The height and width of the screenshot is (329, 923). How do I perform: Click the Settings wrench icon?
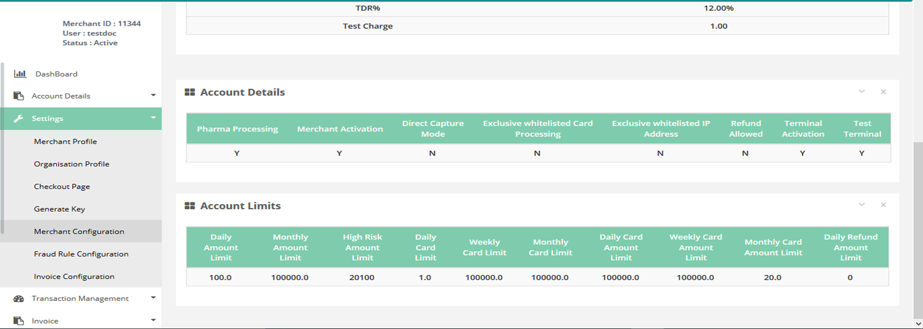(18, 119)
